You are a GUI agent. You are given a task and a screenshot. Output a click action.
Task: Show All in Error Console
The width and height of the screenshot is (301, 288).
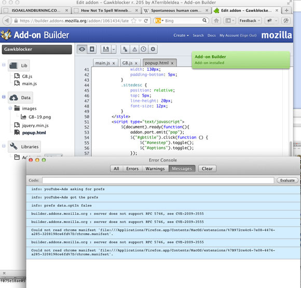point(116,168)
